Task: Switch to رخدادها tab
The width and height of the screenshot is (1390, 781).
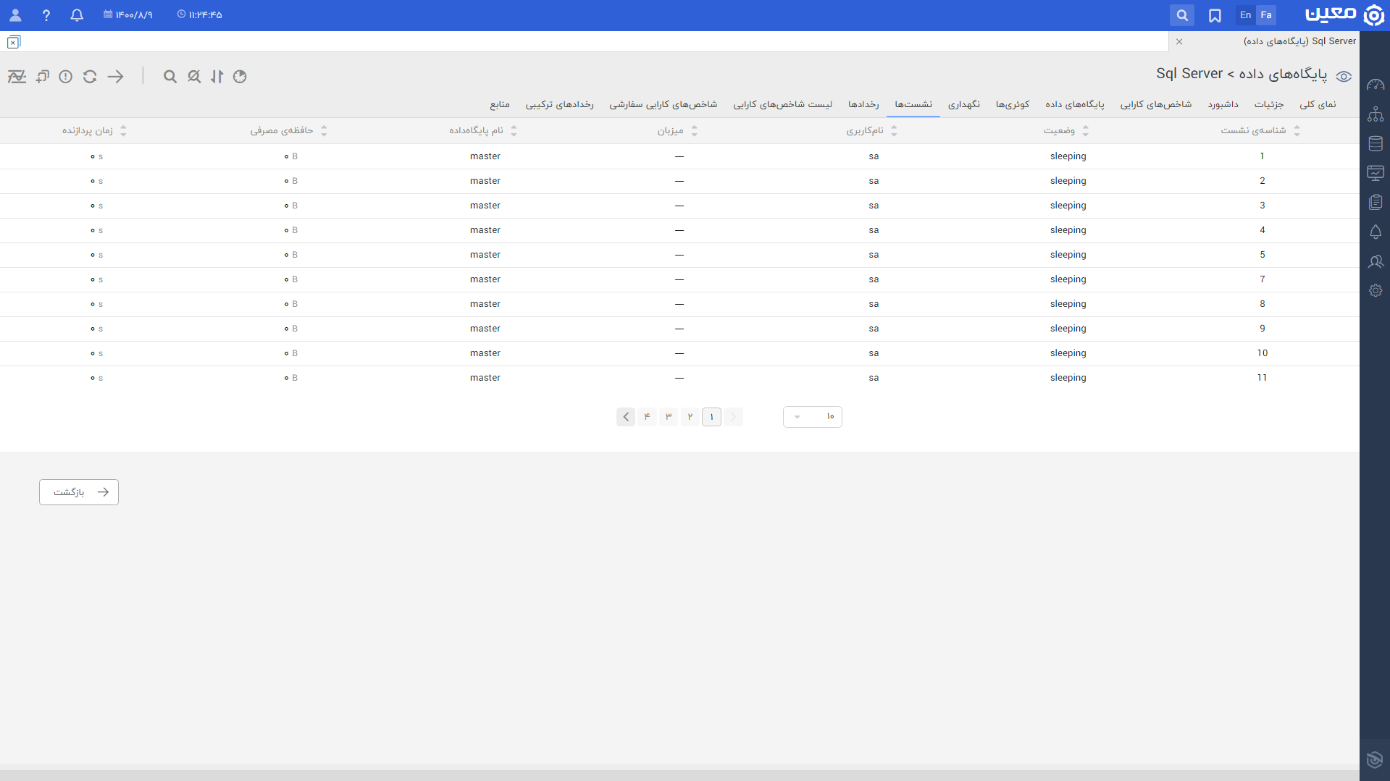Action: [863, 105]
